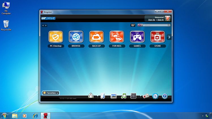212x119 pixels.
Task: Launch the BROWSE globe app
Action: 76,37
